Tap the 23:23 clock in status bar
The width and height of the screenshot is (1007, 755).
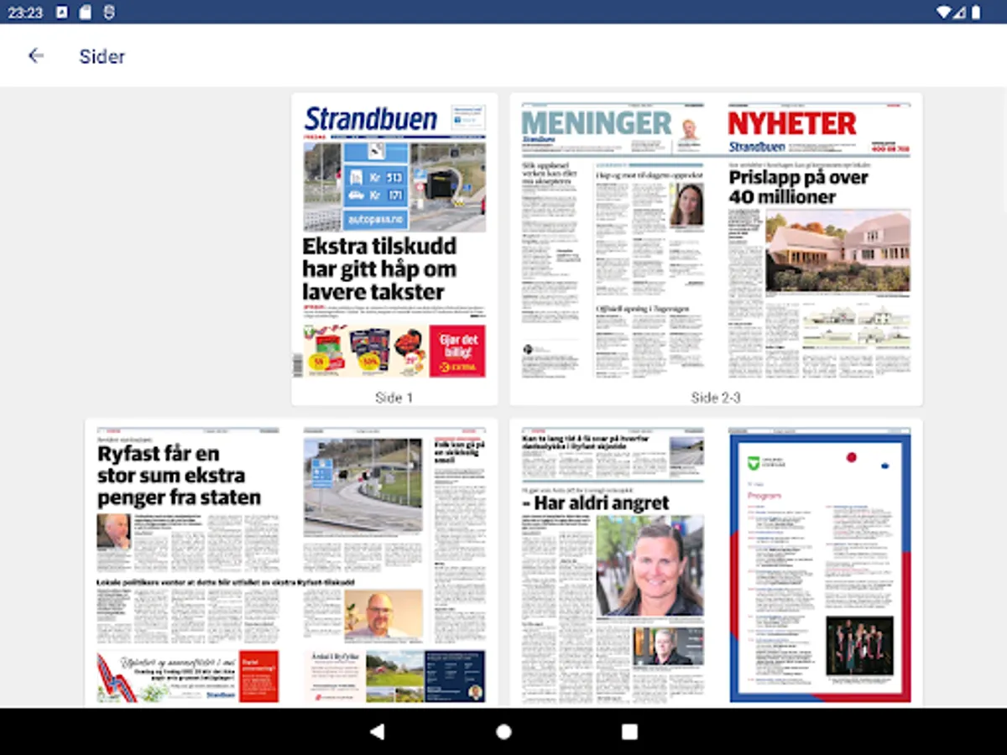click(x=25, y=13)
